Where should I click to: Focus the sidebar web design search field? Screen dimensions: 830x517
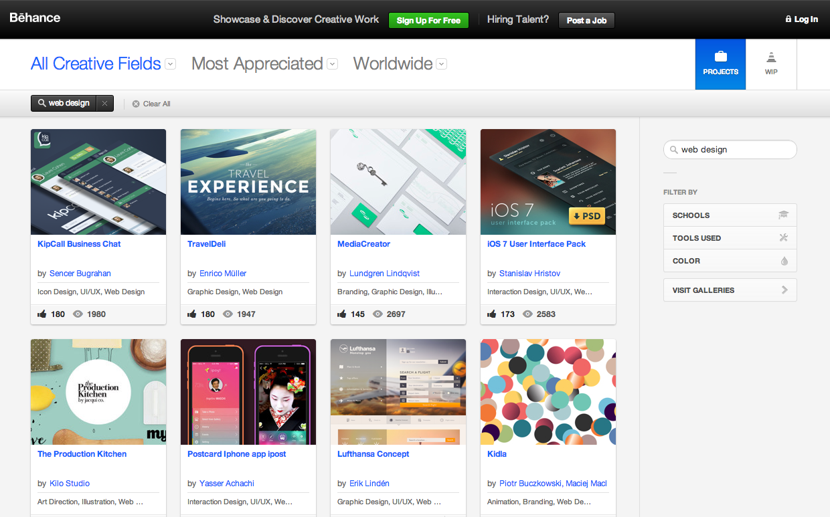click(x=730, y=150)
